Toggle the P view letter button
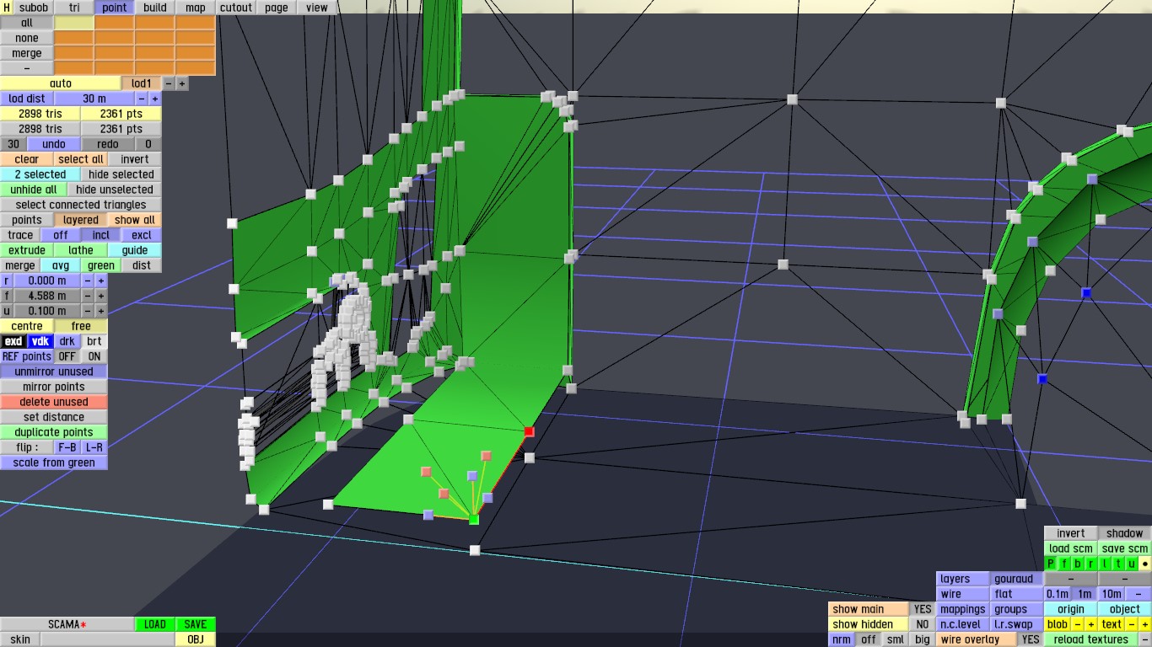This screenshot has height=647, width=1152. click(1051, 564)
